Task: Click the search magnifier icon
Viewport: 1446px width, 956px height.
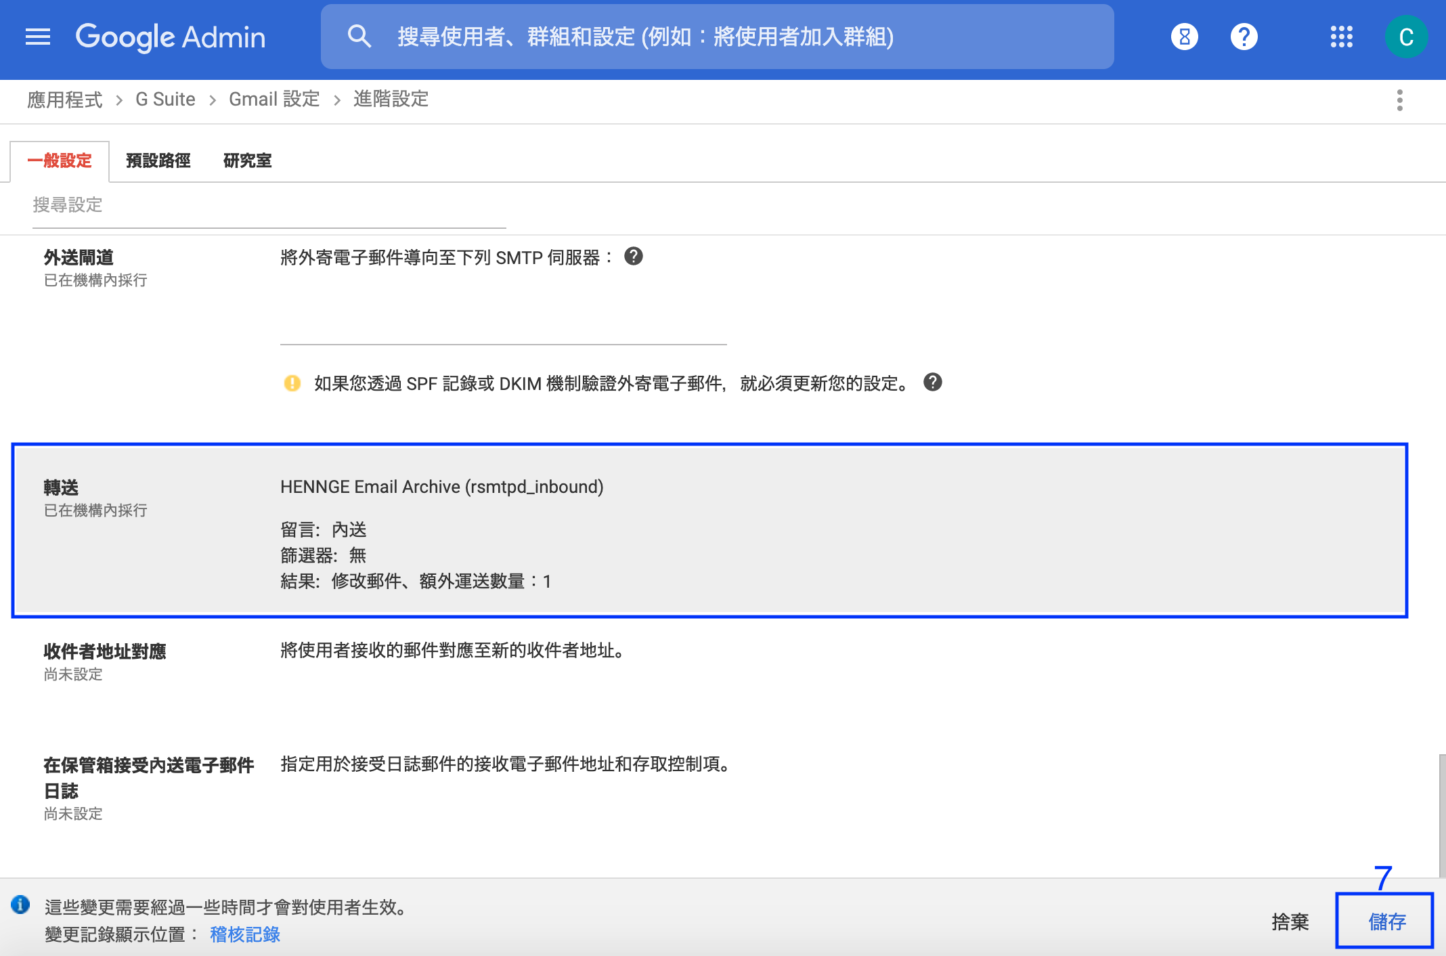Action: (359, 37)
